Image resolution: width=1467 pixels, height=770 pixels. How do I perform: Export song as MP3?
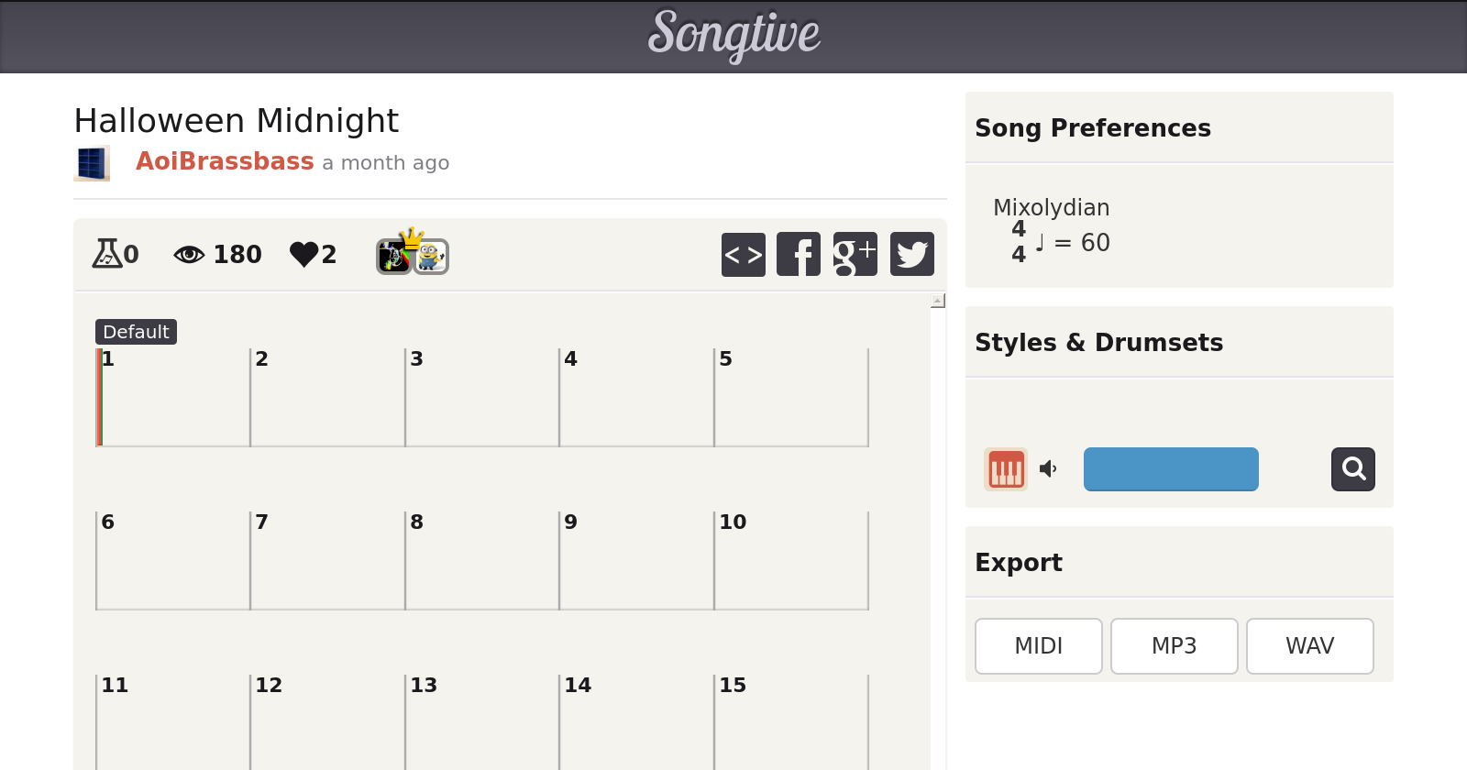point(1174,646)
